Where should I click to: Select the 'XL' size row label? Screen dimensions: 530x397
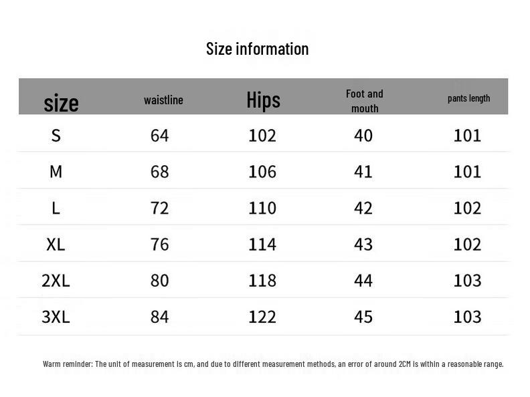coord(56,244)
